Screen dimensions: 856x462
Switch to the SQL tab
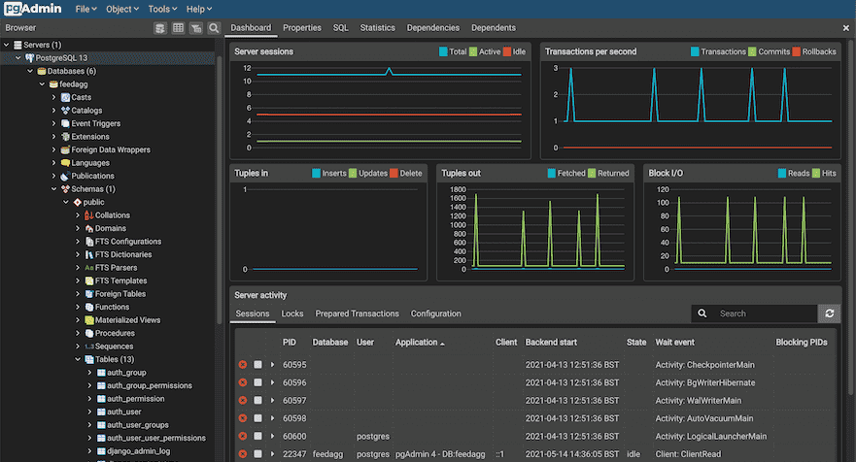tap(341, 28)
